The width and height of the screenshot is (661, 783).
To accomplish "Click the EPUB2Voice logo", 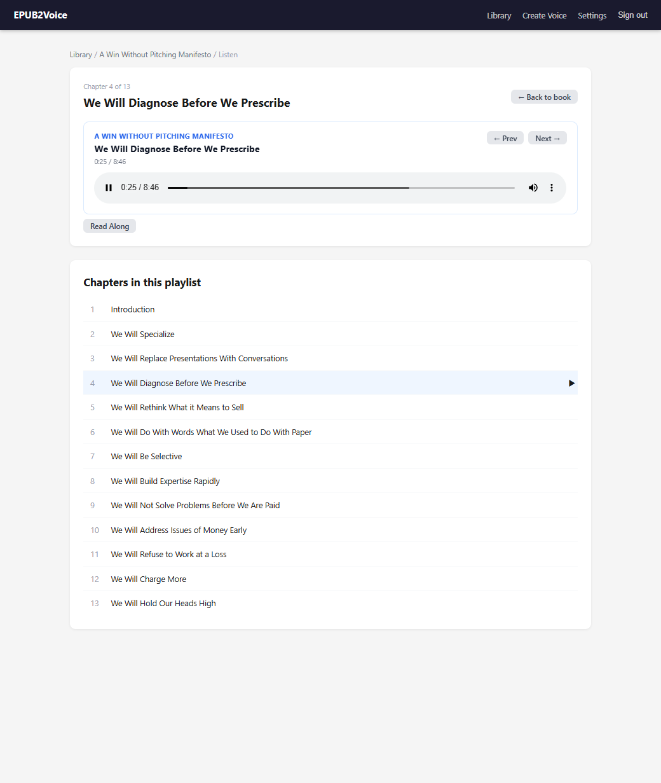I will pyautogui.click(x=40, y=15).
